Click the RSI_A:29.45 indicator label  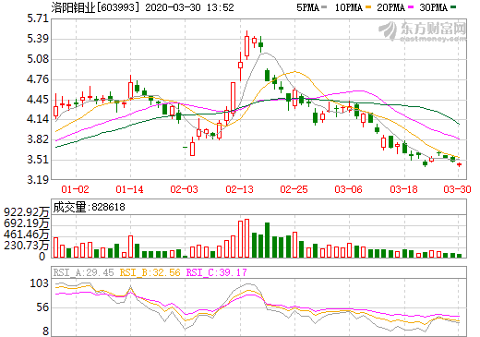coord(83,272)
